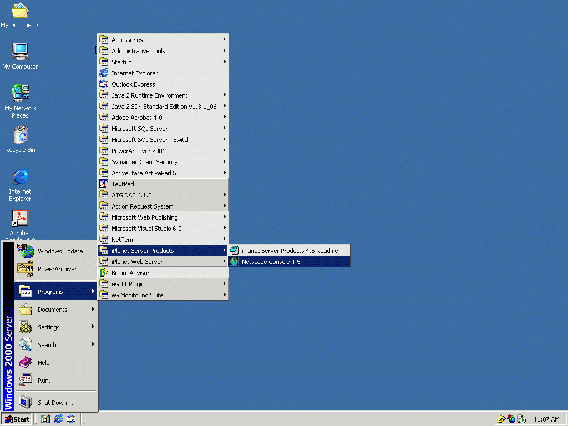Click the PowerArchiver icon in Start menu
The image size is (568, 426).
click(26, 268)
